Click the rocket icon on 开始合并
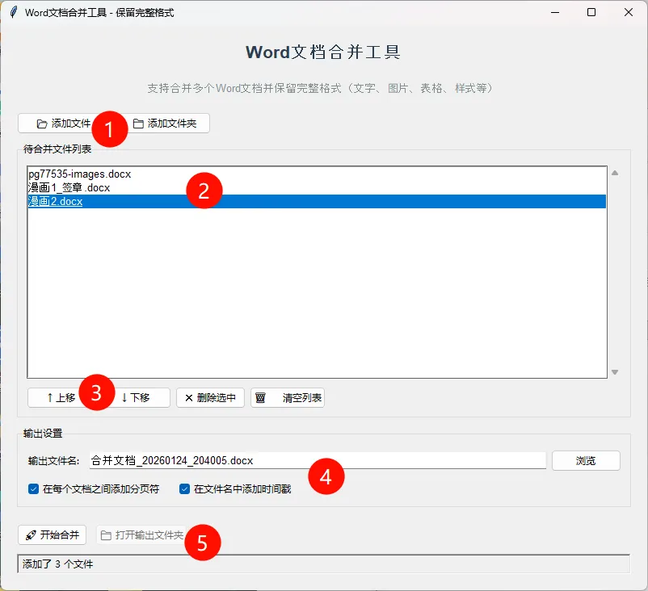The image size is (648, 591). (31, 535)
